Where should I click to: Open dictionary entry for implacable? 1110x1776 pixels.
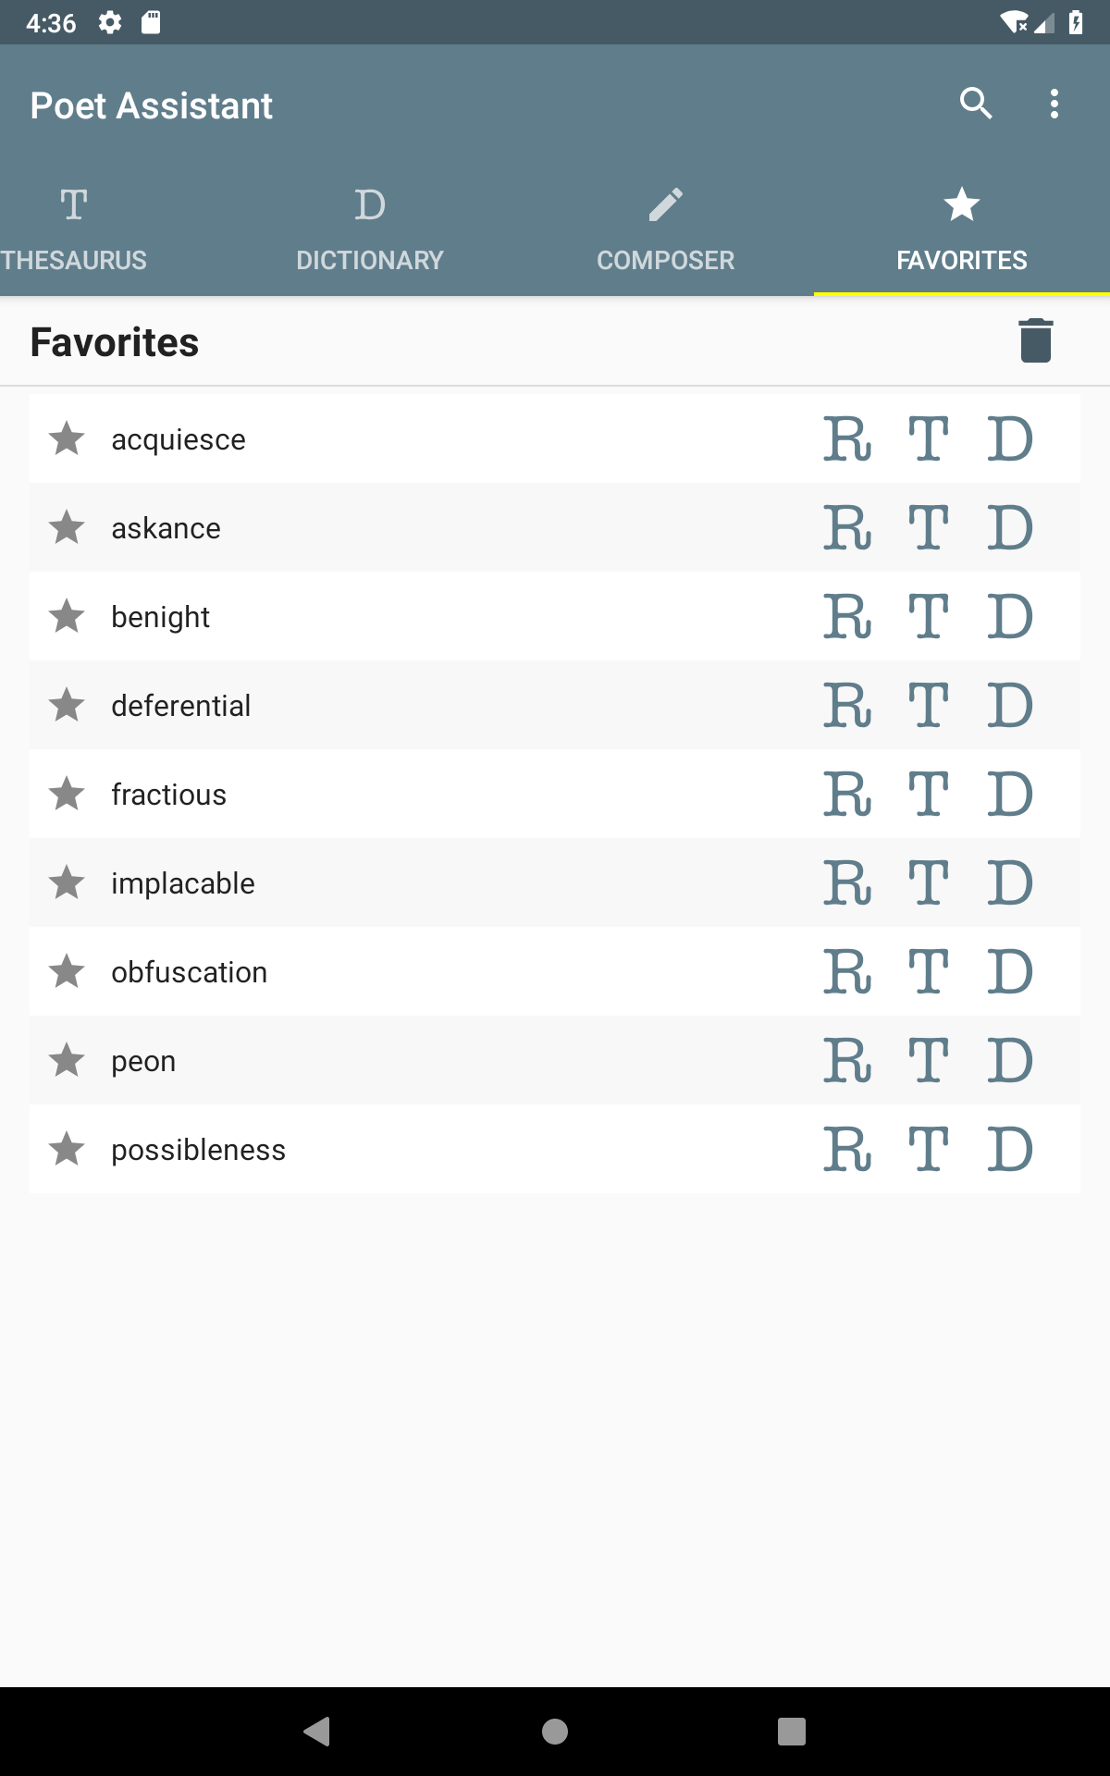coord(1009,883)
